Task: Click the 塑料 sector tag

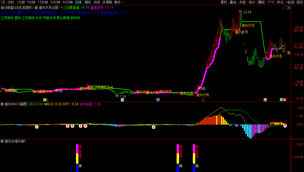Action: (x=18, y=18)
